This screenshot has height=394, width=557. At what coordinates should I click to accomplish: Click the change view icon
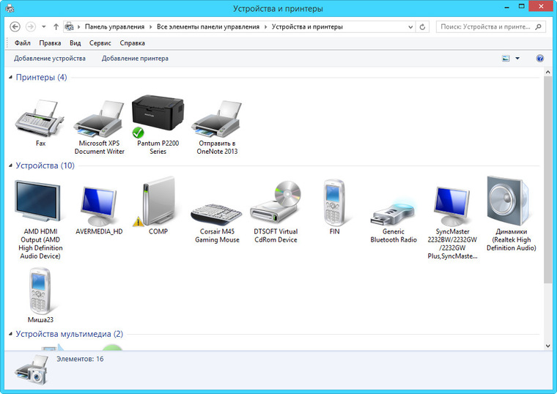click(x=506, y=58)
